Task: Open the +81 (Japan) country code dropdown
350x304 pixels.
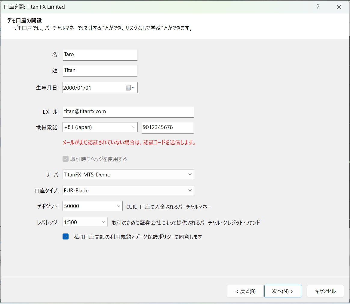Action: [x=100, y=127]
